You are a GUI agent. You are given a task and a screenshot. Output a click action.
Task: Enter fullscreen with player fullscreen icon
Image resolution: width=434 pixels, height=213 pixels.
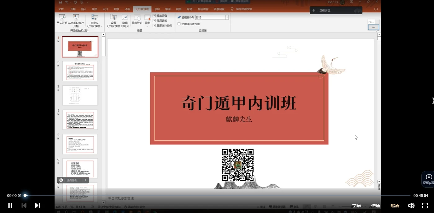tap(425, 206)
